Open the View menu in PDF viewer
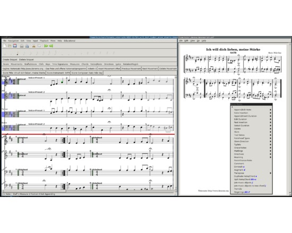This screenshot has width=292, height=233. pyautogui.click(x=193, y=41)
